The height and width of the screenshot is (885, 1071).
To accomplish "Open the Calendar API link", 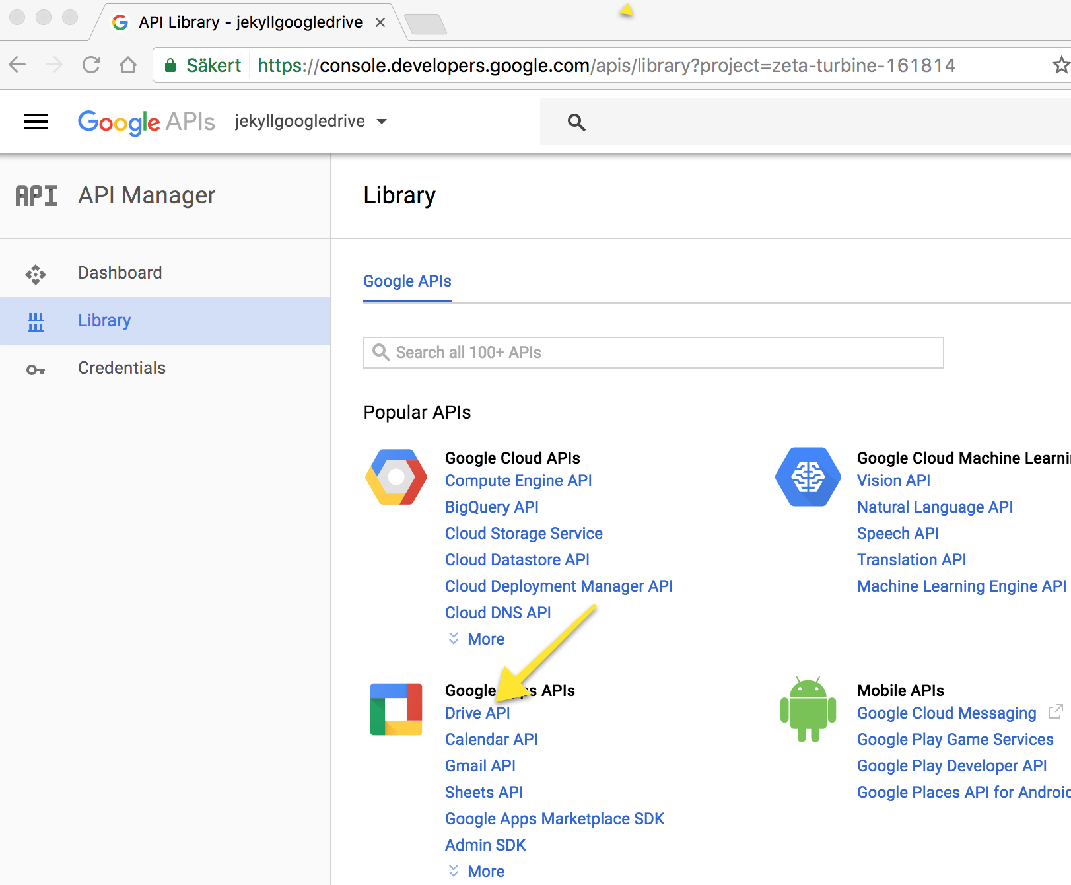I will click(491, 740).
